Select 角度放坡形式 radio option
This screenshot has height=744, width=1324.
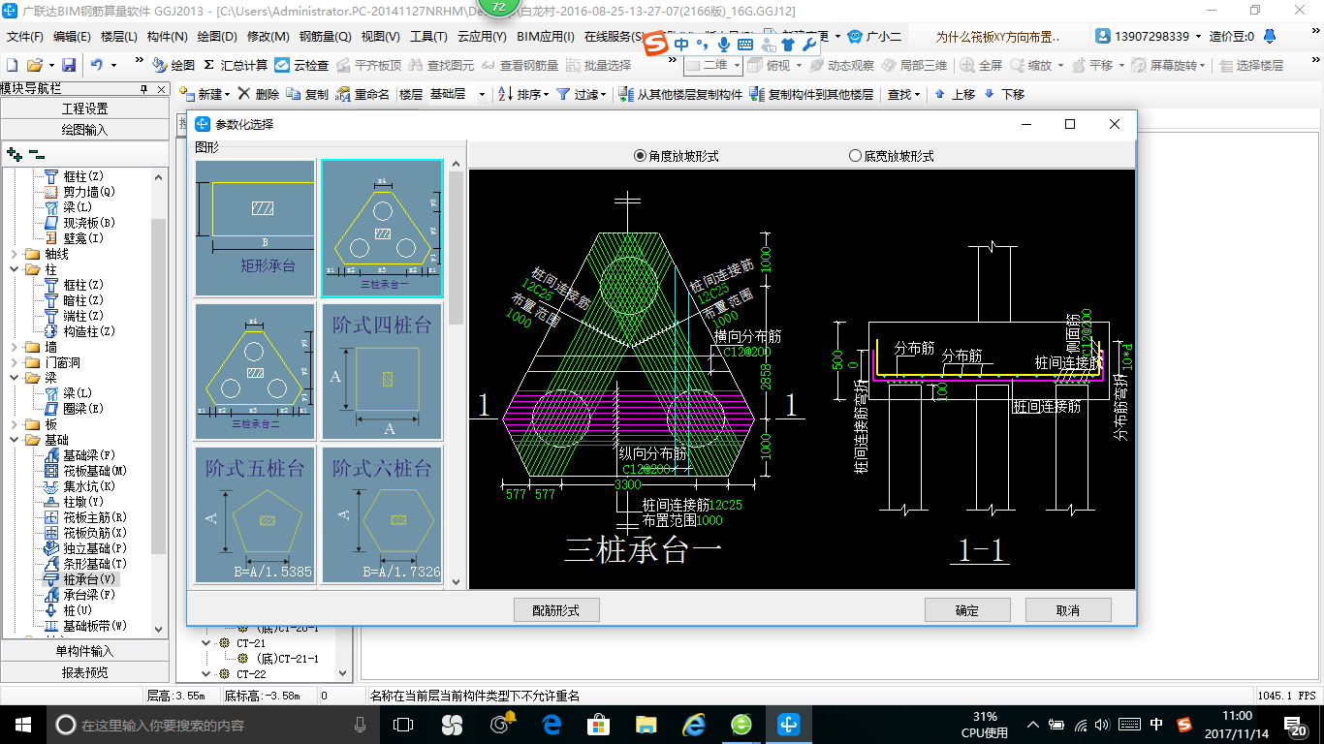click(640, 155)
